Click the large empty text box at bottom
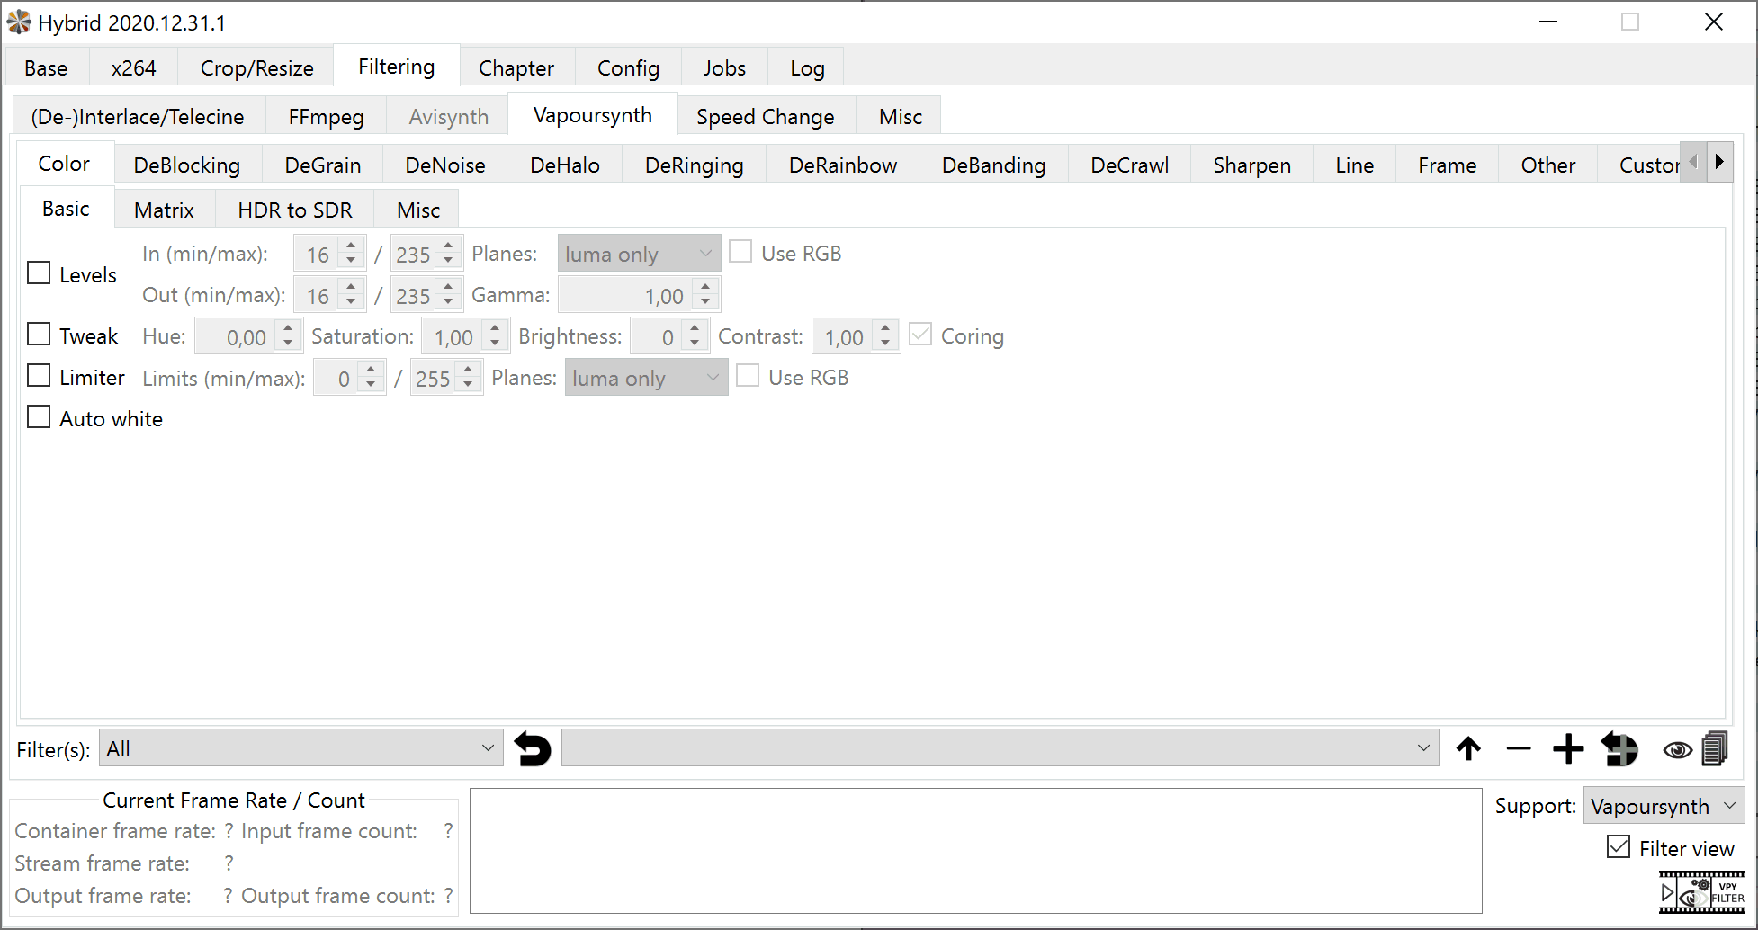This screenshot has height=930, width=1758. (975, 851)
